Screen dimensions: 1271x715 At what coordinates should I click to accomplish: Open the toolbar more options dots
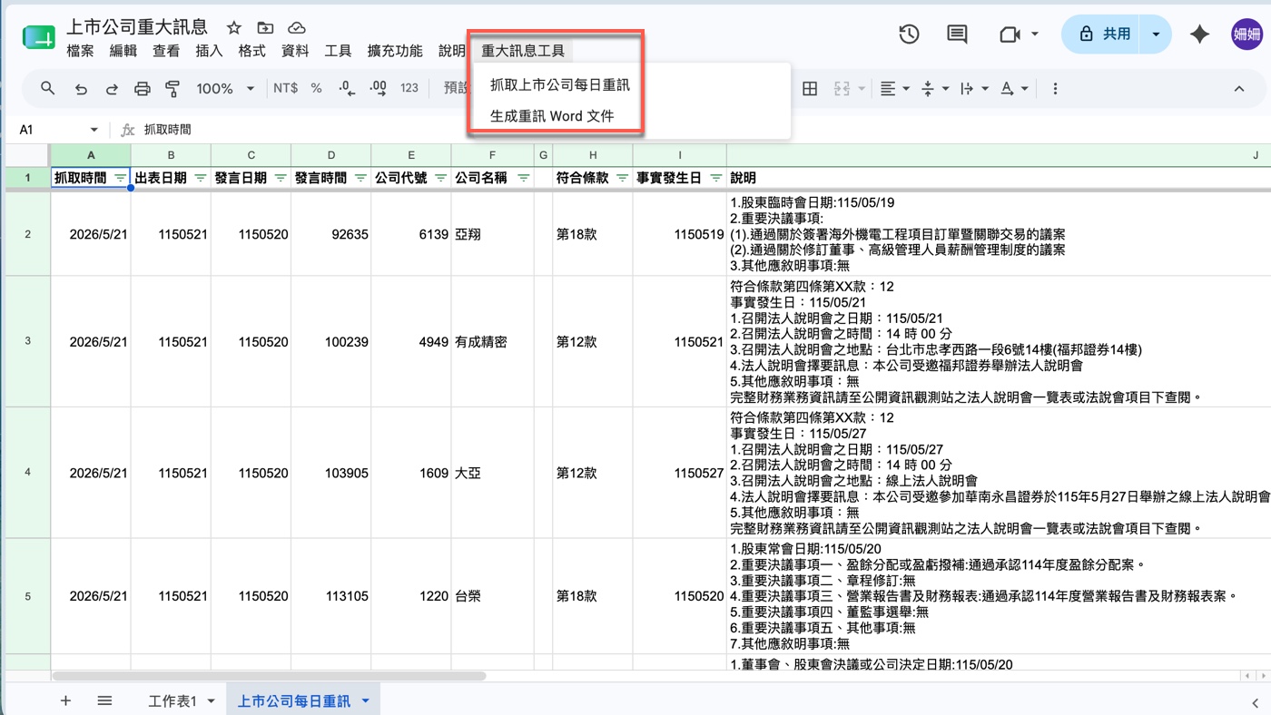point(1055,88)
